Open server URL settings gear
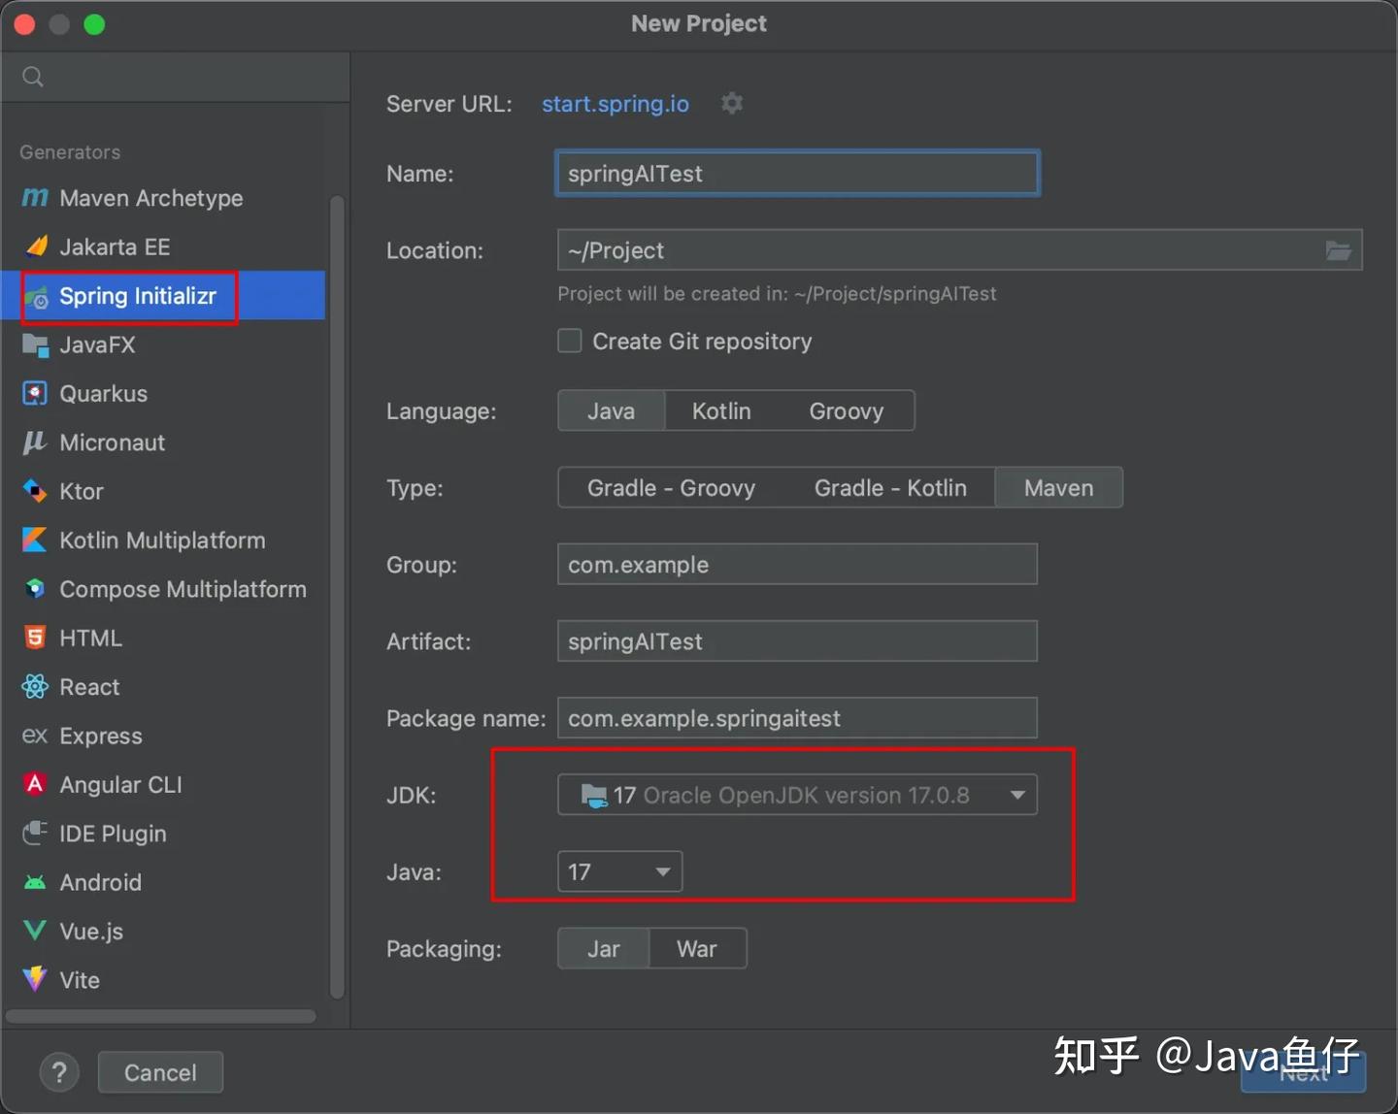Image resolution: width=1398 pixels, height=1114 pixels. (732, 103)
